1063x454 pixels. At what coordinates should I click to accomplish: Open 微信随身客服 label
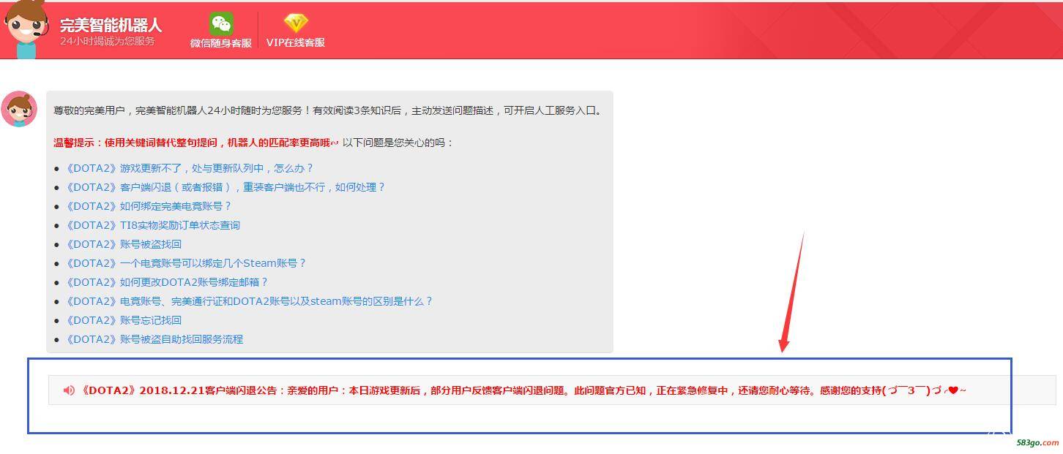(x=221, y=43)
